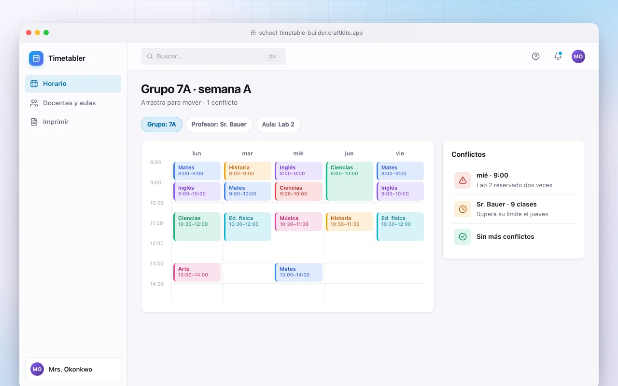This screenshot has width=618, height=386.
Task: Click the ⌘K shortcut badge
Action: (x=272, y=56)
